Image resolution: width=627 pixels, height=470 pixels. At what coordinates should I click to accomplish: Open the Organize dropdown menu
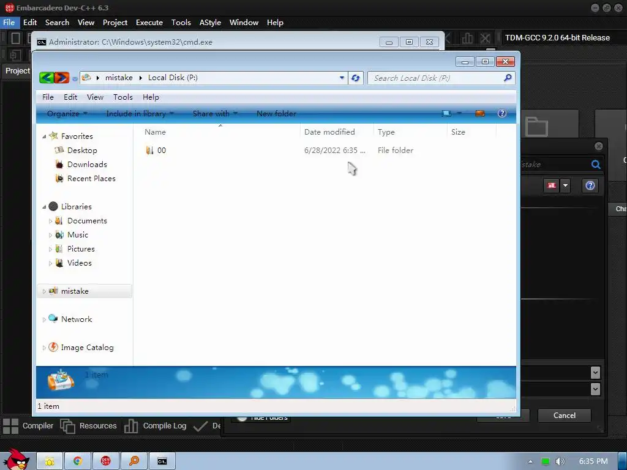click(67, 113)
